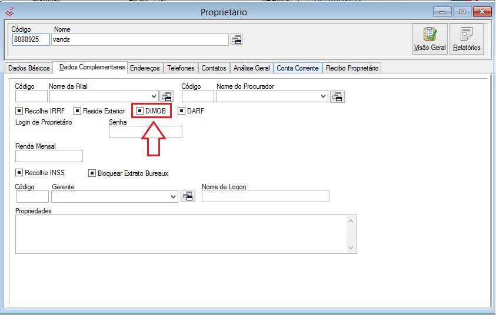
Task: Minimize the Proprietário window
Action: click(442, 12)
